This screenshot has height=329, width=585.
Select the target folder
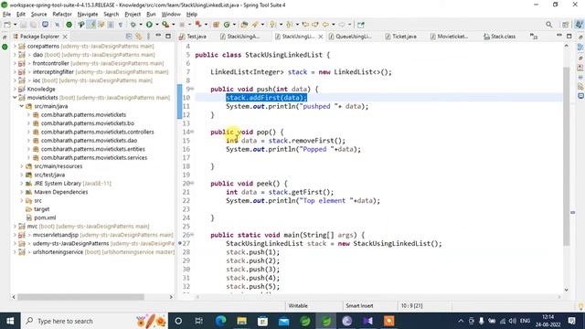tap(41, 209)
